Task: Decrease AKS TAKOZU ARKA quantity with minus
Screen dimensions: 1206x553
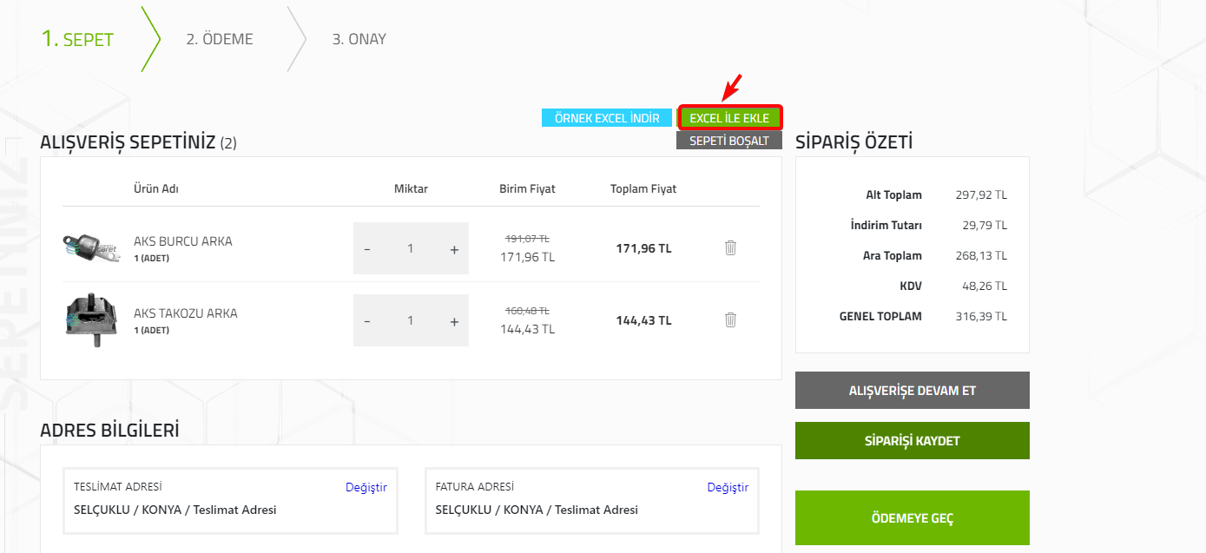Action: (367, 321)
